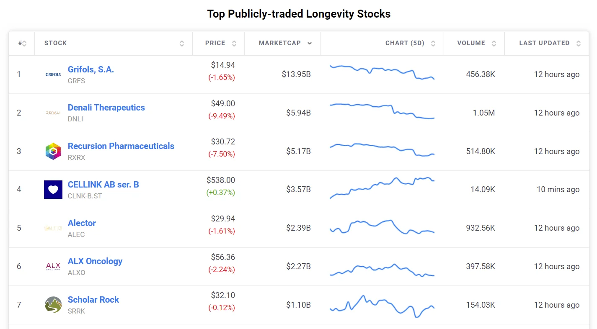
Task: View CELLINK AB 5-day sparkline chart
Action: coord(382,188)
